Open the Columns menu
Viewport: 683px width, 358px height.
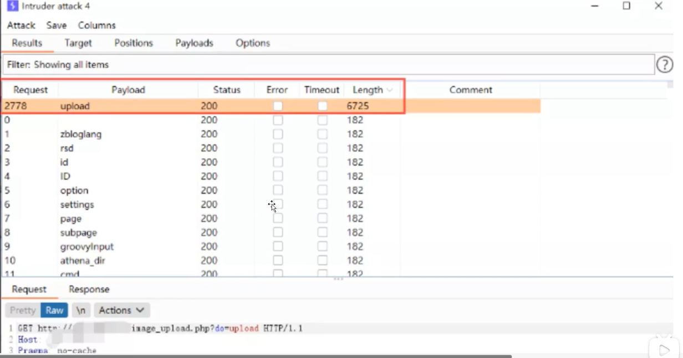tap(96, 25)
